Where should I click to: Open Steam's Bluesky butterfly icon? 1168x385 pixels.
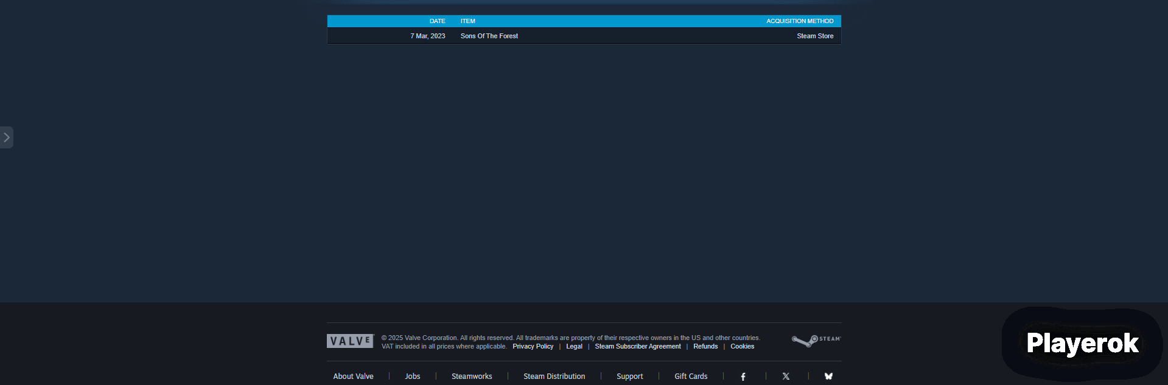[828, 376]
